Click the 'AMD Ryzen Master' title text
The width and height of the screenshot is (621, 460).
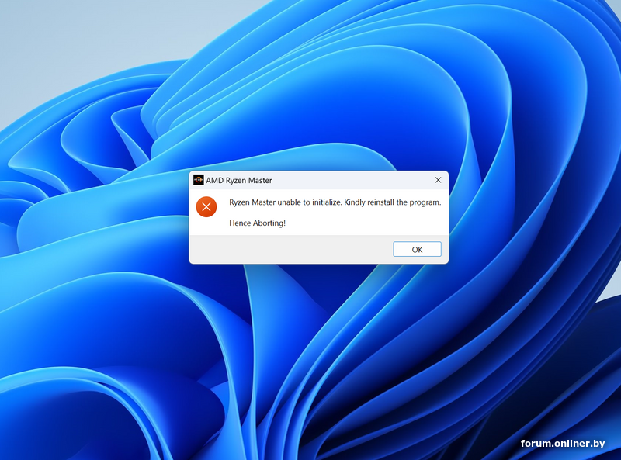[239, 181]
